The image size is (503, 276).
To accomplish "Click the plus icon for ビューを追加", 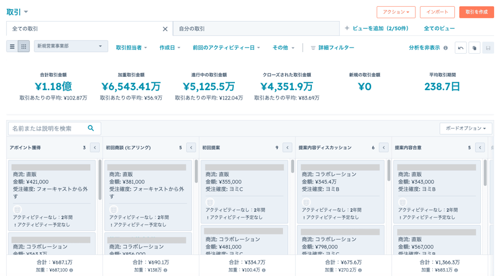I will 347,28.
